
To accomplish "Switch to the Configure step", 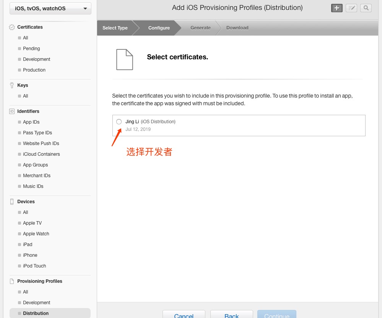I will click(x=159, y=28).
